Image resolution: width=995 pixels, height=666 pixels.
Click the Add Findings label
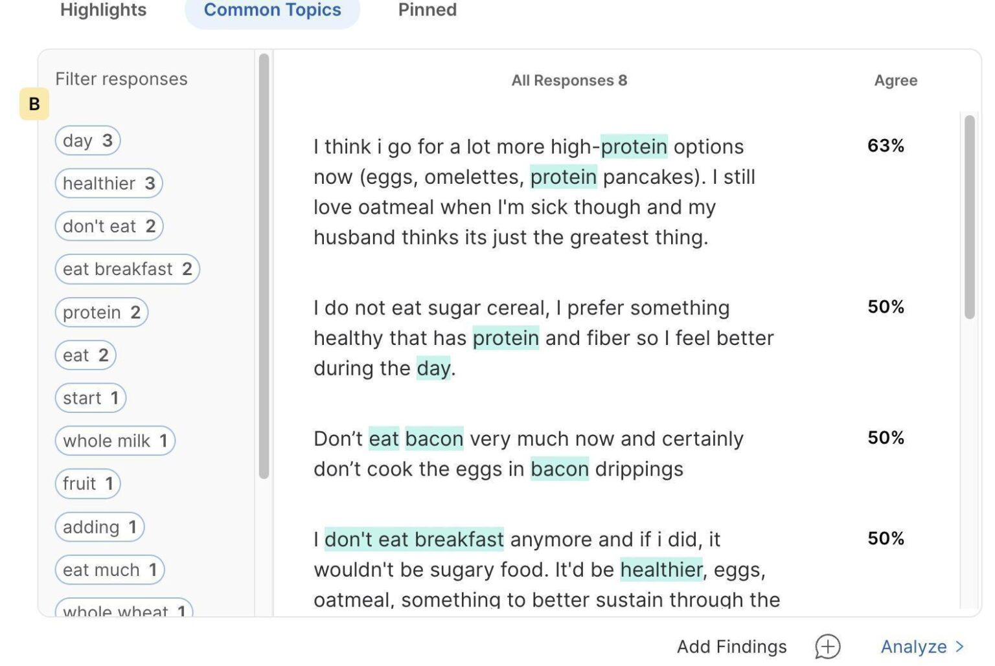(x=731, y=647)
